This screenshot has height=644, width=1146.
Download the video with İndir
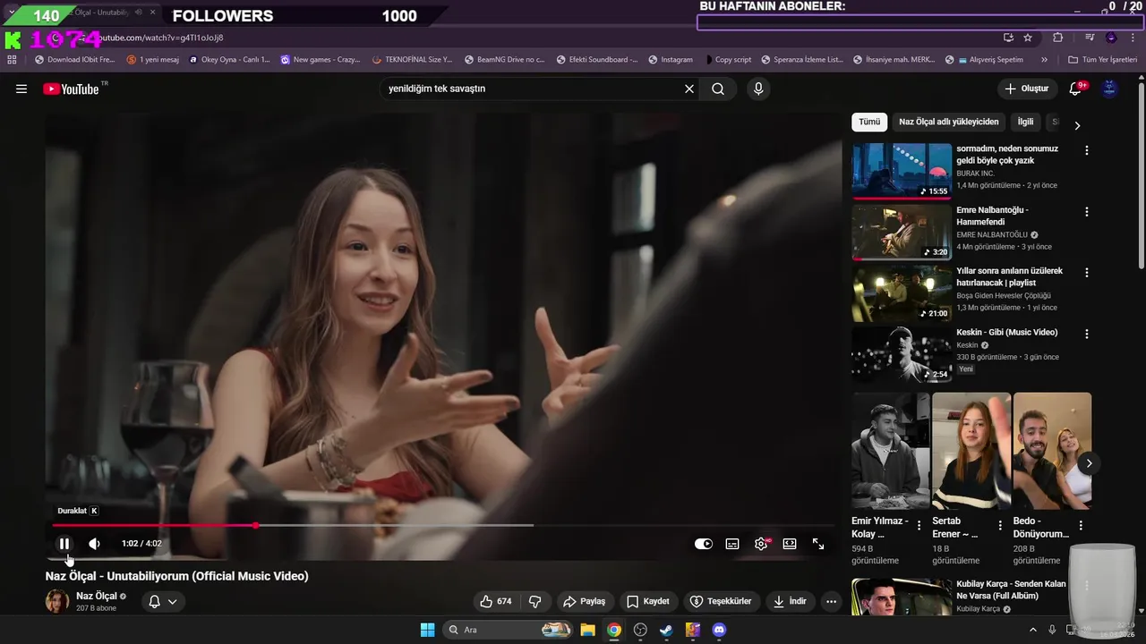(x=790, y=601)
